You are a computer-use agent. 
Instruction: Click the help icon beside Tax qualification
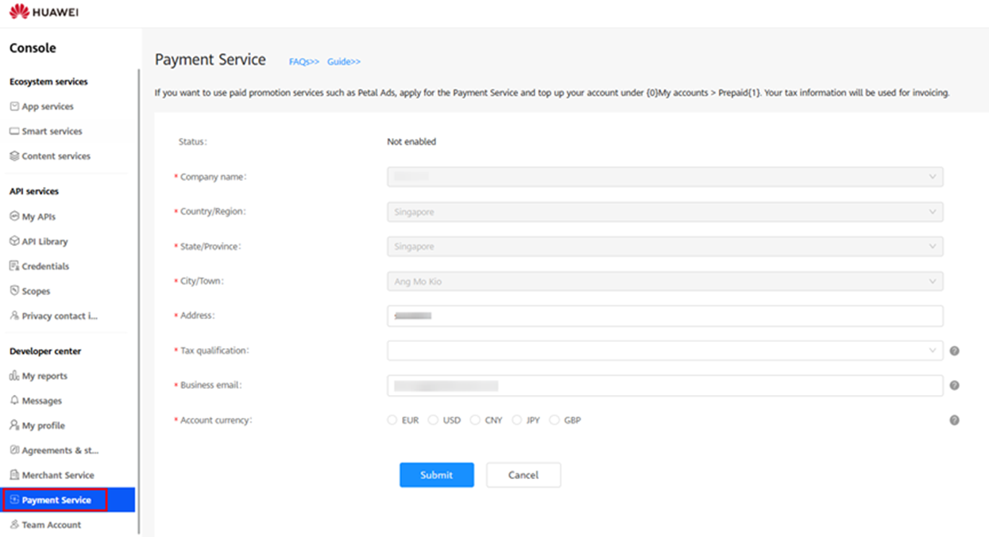(954, 351)
